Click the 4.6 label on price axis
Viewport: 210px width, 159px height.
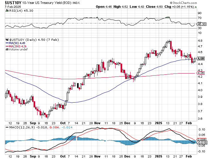pos(200,52)
